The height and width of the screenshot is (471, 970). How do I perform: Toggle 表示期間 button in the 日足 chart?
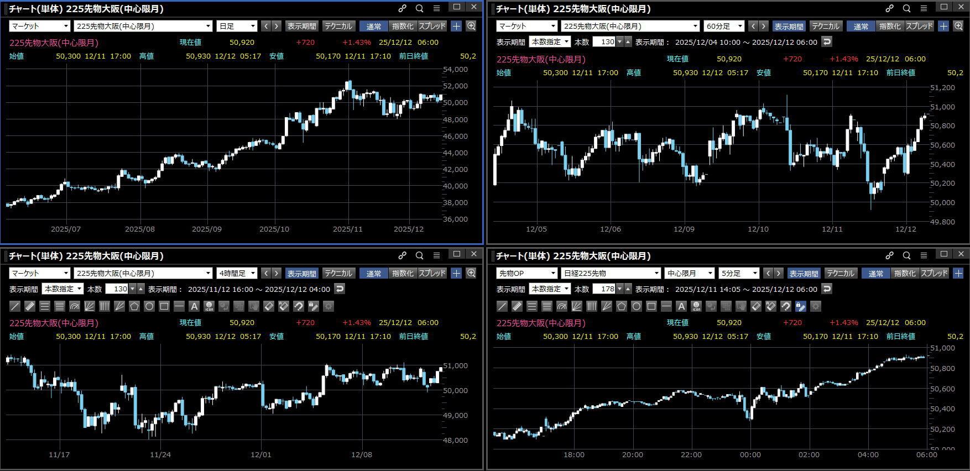301,26
